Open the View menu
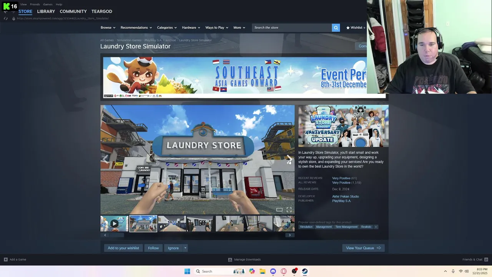492x277 pixels. (23, 5)
